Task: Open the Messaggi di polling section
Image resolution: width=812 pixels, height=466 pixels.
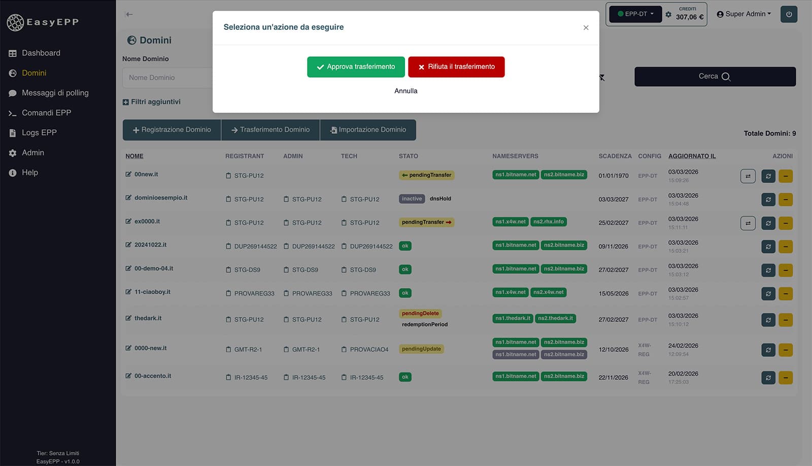Action: point(55,93)
